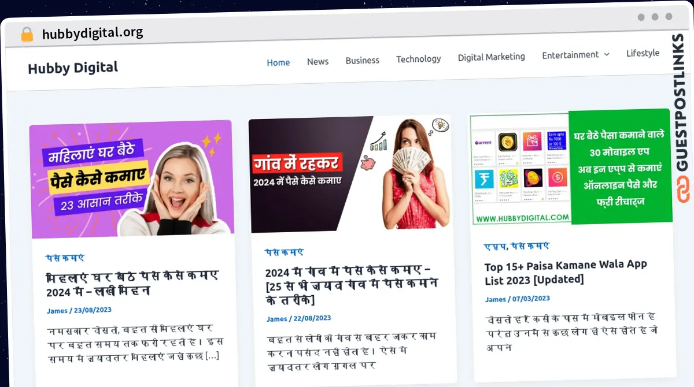
Task: Open the Hubby Digital site title
Action: point(73,68)
